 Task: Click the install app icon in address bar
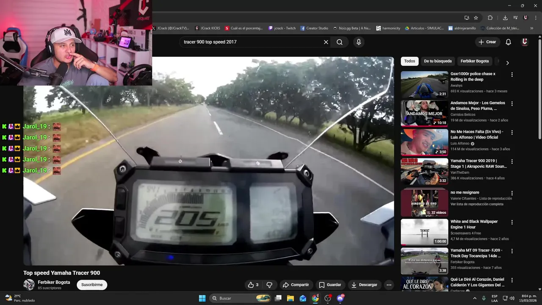click(467, 18)
